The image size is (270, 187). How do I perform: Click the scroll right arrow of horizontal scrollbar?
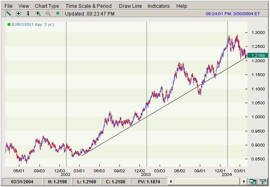[244, 181]
